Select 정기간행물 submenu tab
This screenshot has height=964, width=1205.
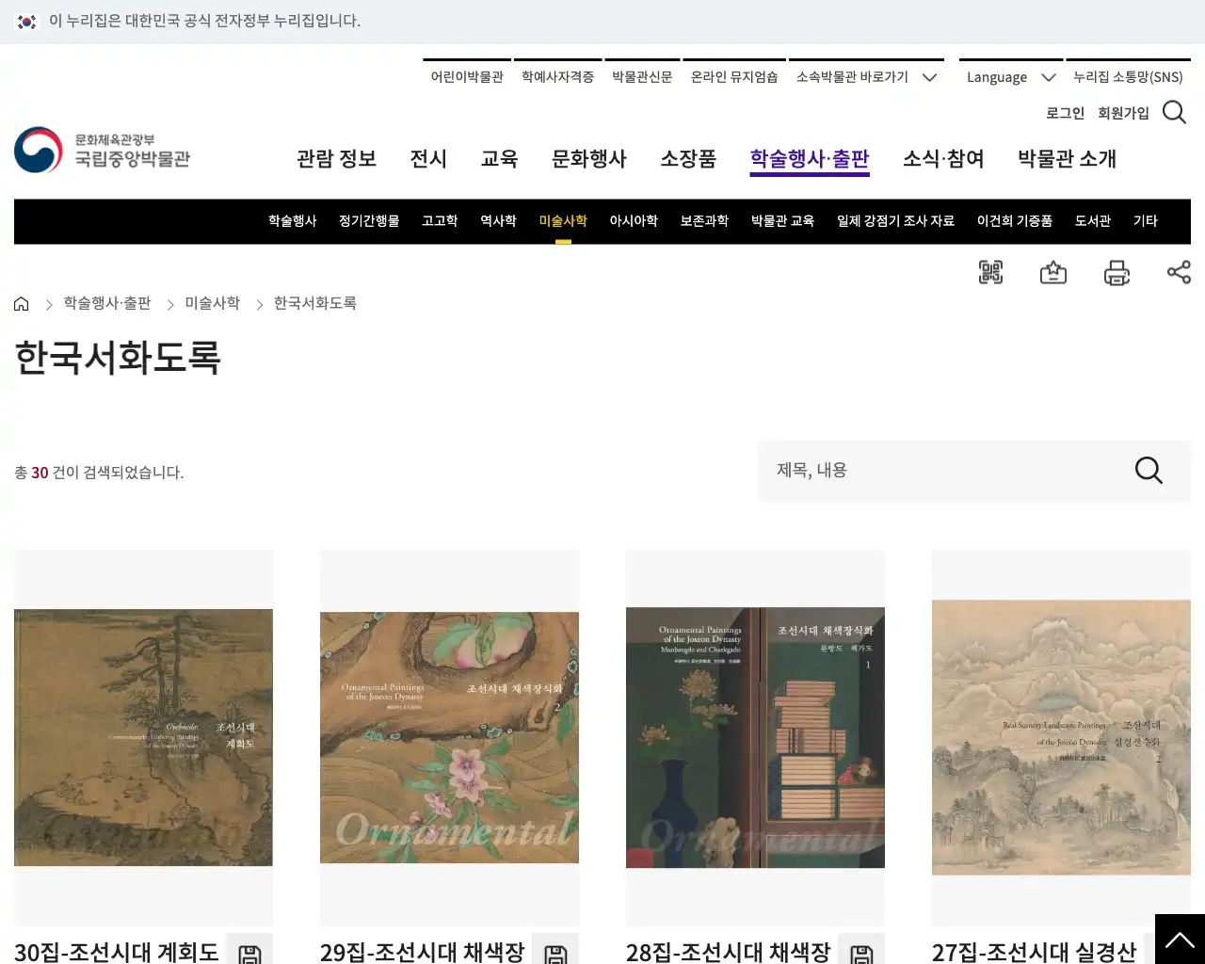[x=369, y=221]
